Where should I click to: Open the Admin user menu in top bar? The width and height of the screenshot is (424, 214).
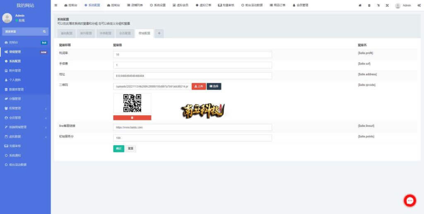click(403, 5)
